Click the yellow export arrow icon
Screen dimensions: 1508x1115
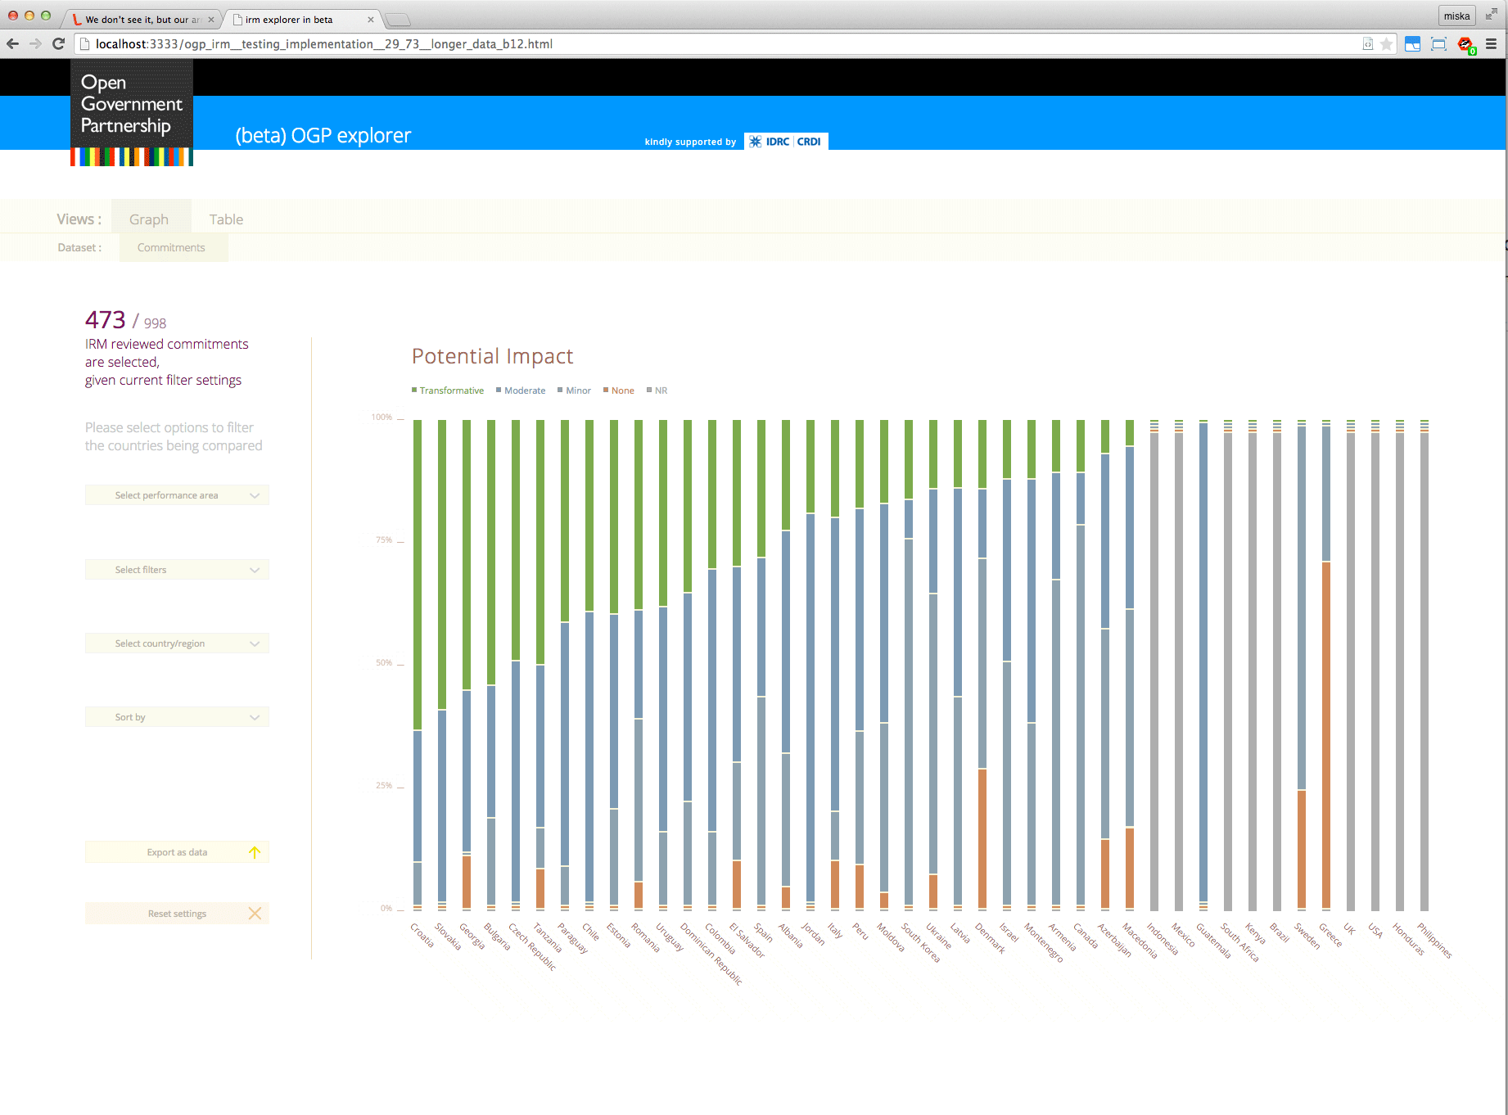(x=255, y=852)
